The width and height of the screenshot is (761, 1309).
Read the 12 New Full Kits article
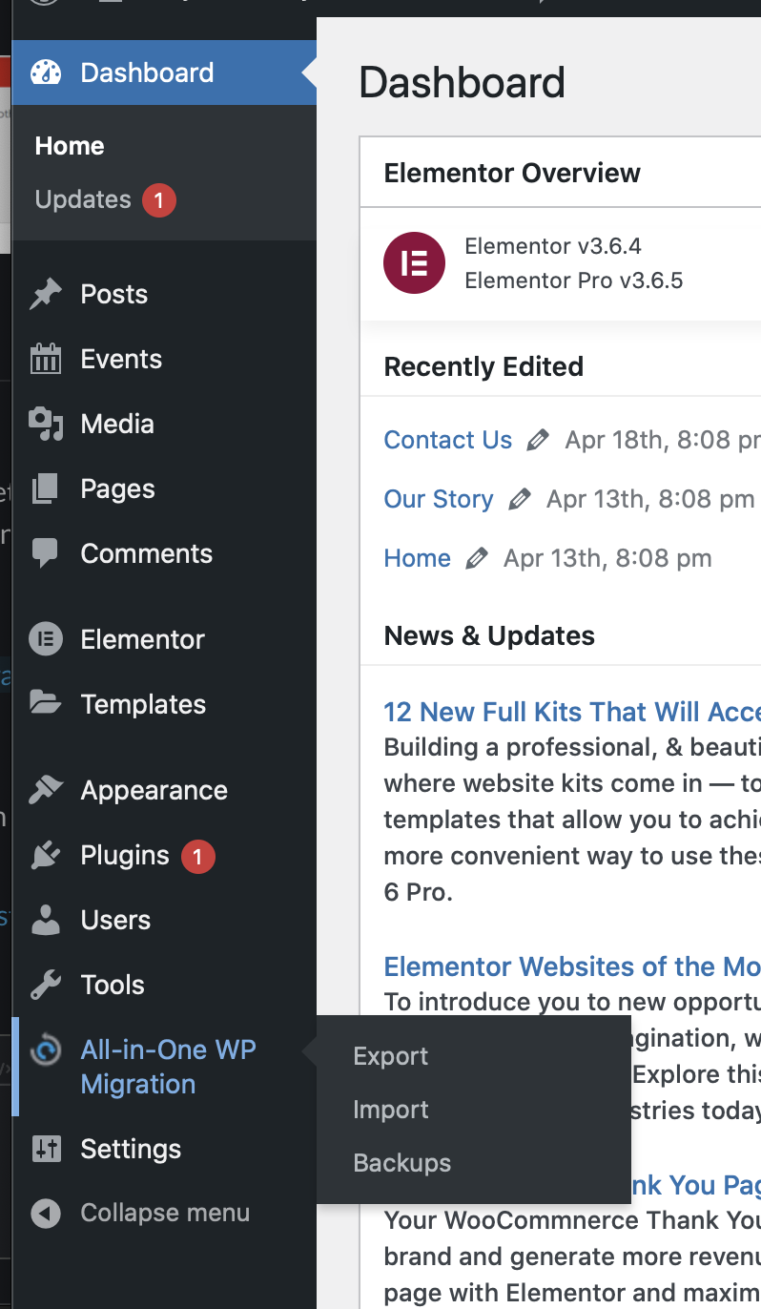(x=571, y=712)
